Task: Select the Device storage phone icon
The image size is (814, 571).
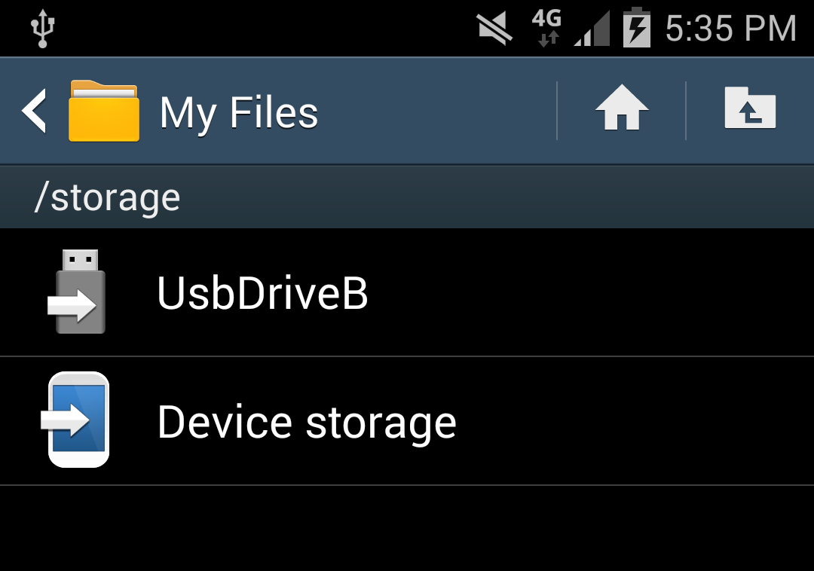Action: tap(76, 420)
